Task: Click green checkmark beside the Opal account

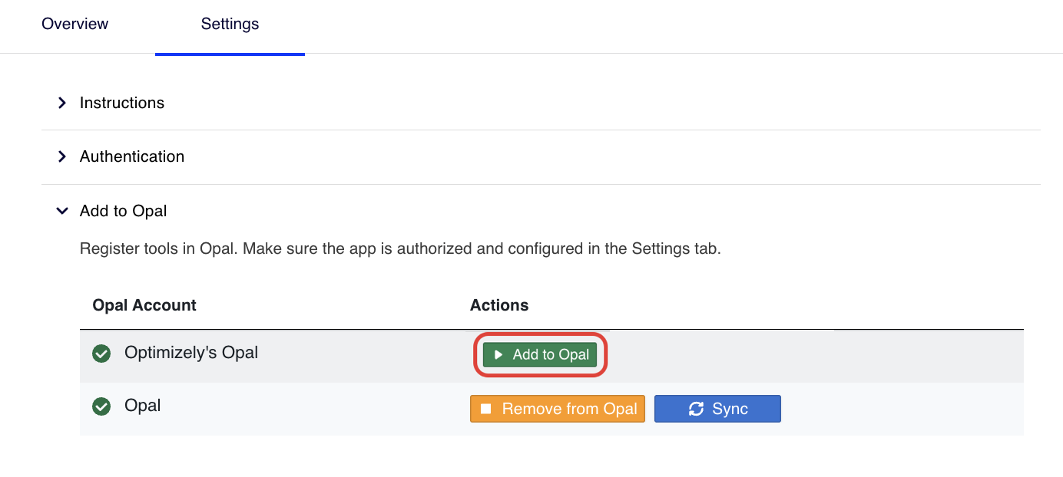Action: point(101,406)
